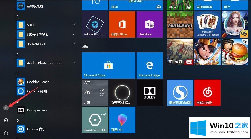This screenshot has width=251, height=139.
Task: Open the 网易云音乐 tile
Action: (208, 92)
